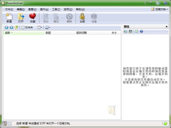171x128 pixels.
Task: Select the archive view status bar icon
Action: click(x=5, y=123)
